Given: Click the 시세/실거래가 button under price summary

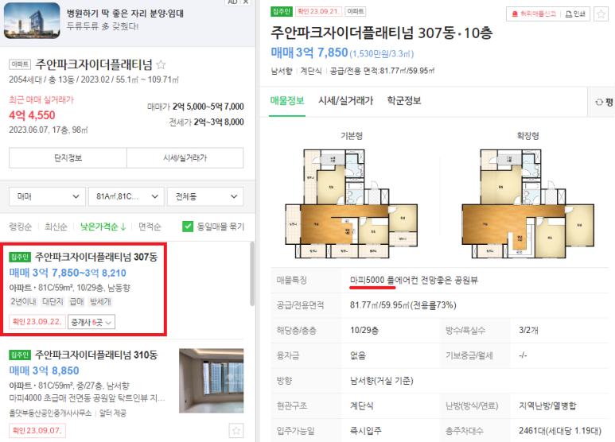Looking at the screenshot, I should tap(185, 158).
